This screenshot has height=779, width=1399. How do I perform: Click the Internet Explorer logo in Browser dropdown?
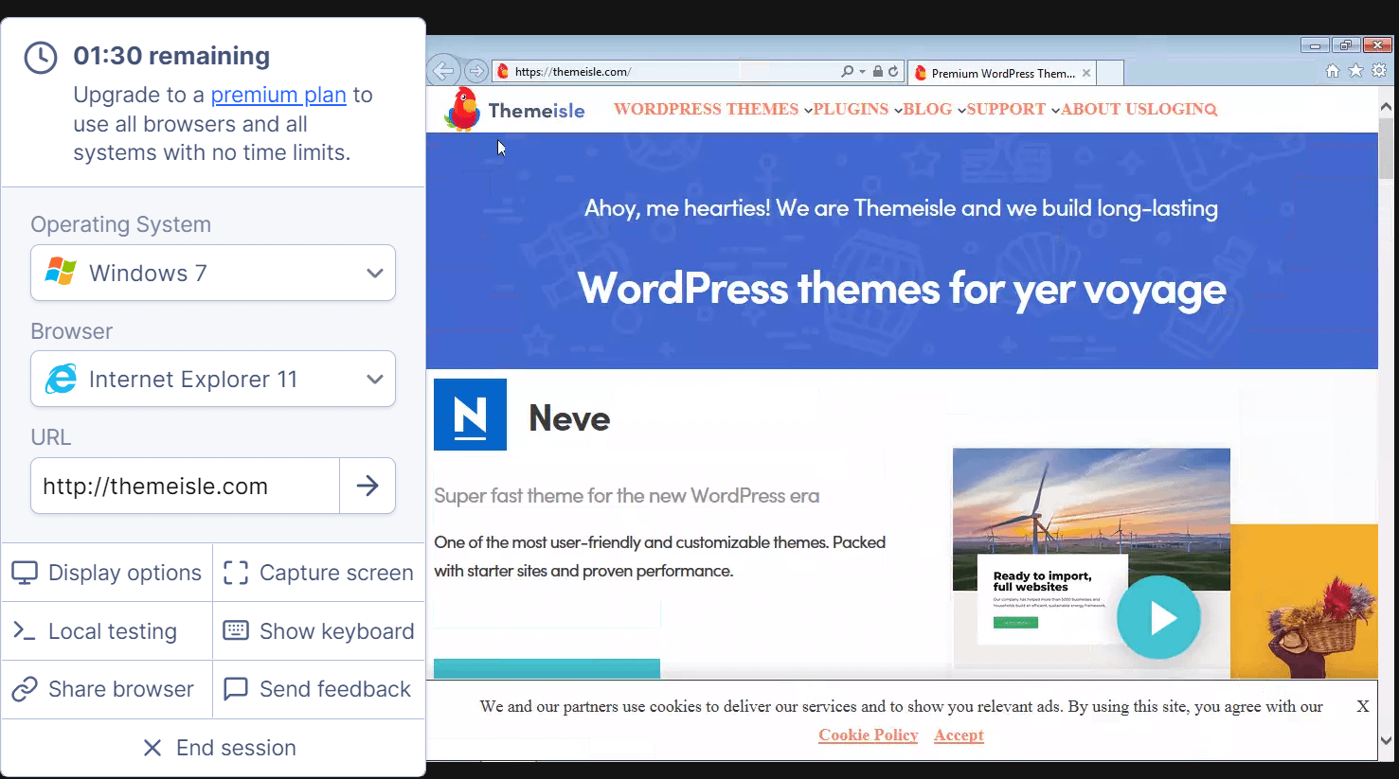coord(61,379)
